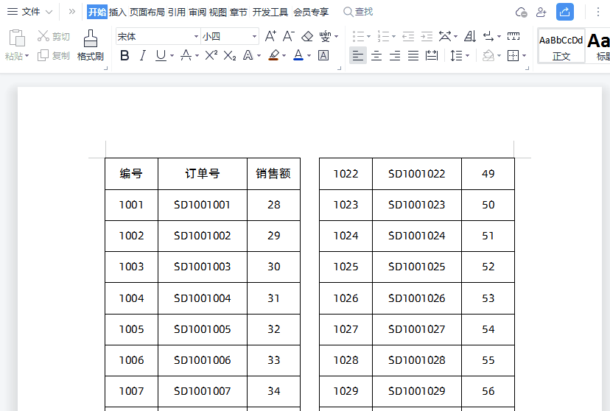Screen dimensions: 610x411
Task: Align paragraph to the right
Action: pos(395,55)
